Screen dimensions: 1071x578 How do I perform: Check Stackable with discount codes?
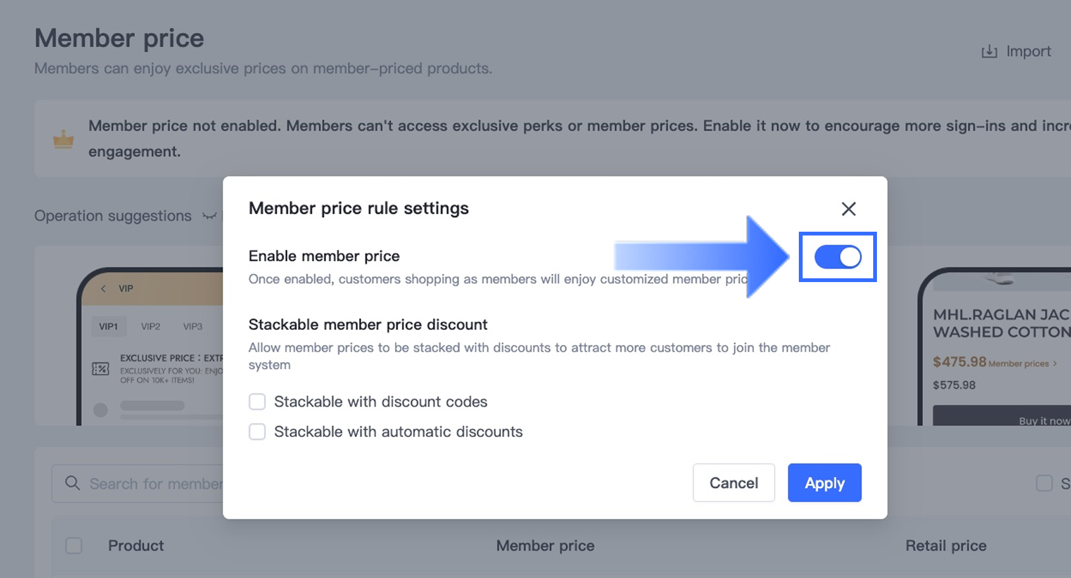tap(257, 402)
